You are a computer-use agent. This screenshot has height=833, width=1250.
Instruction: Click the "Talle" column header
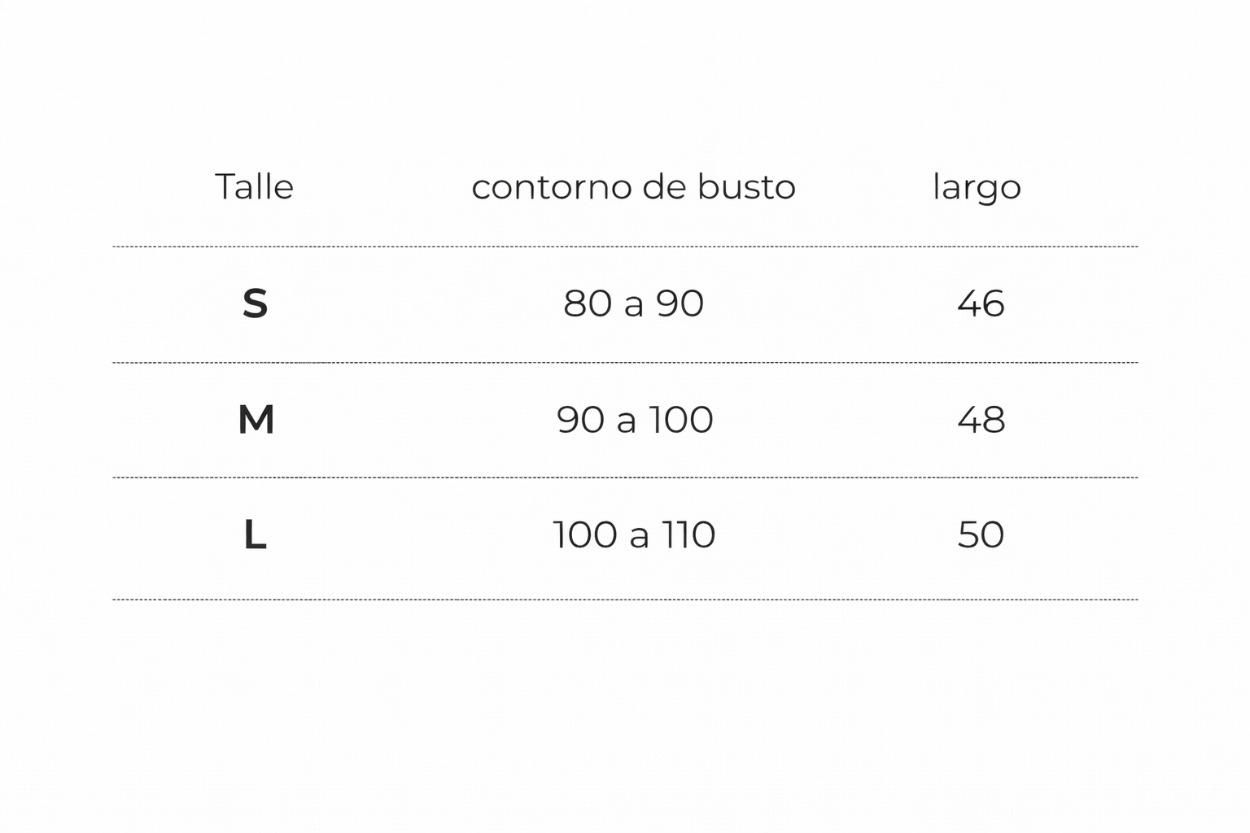[x=254, y=187]
